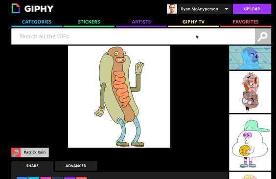Viewport: 276px width, 179px height.
Task: Open the basketball cloud character GIF thumbnail
Action: click(x=250, y=142)
